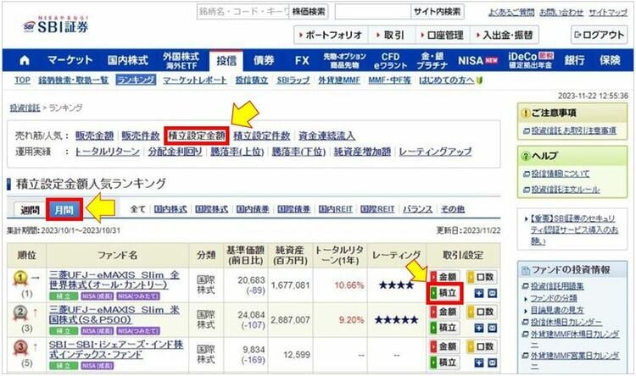Open the 外国株式 海外ETF tab
The image size is (636, 376).
tap(181, 60)
